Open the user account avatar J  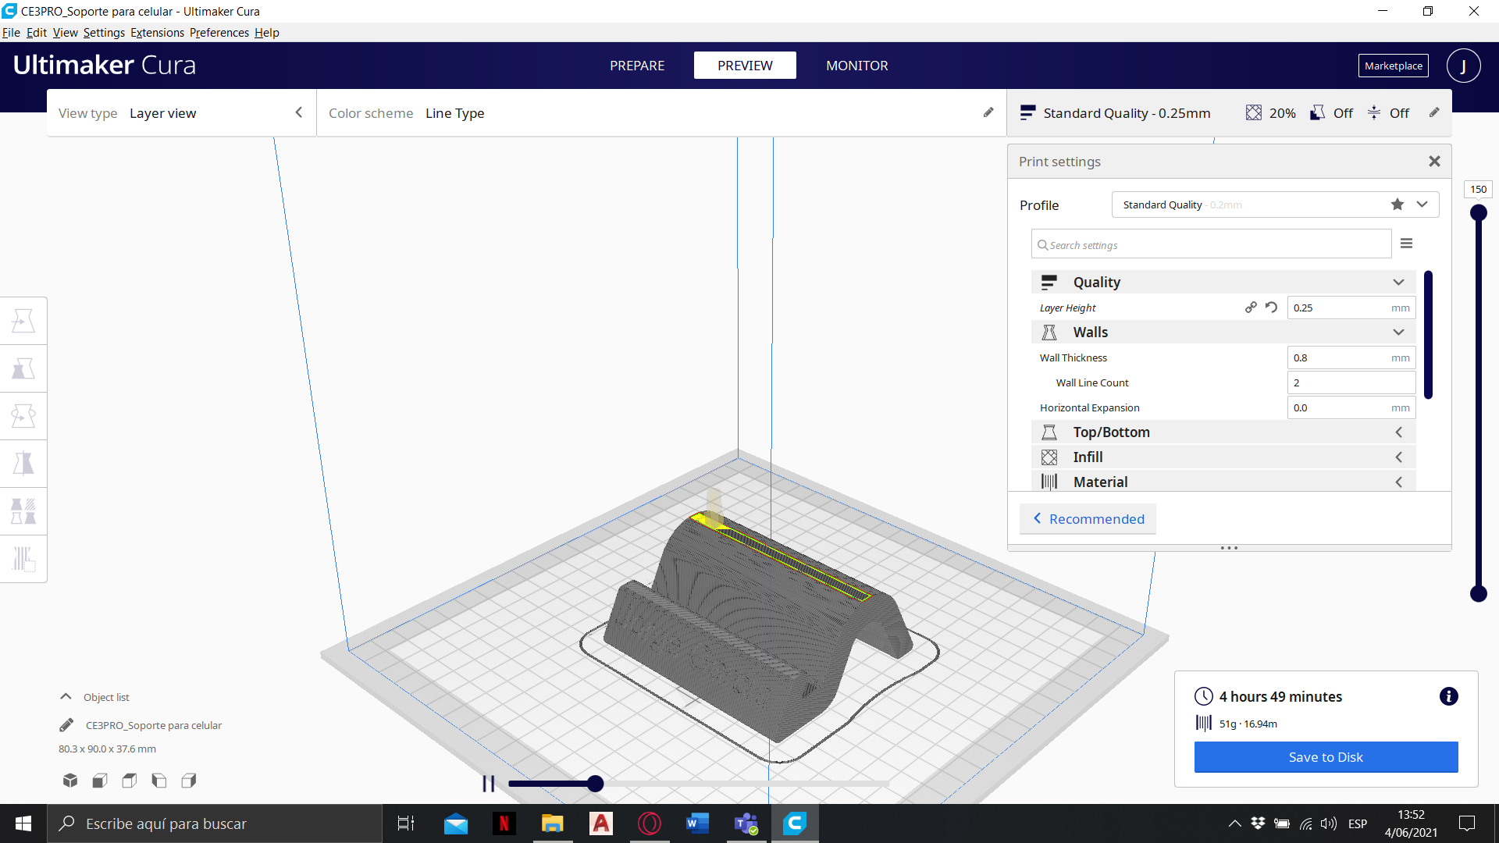pos(1463,66)
